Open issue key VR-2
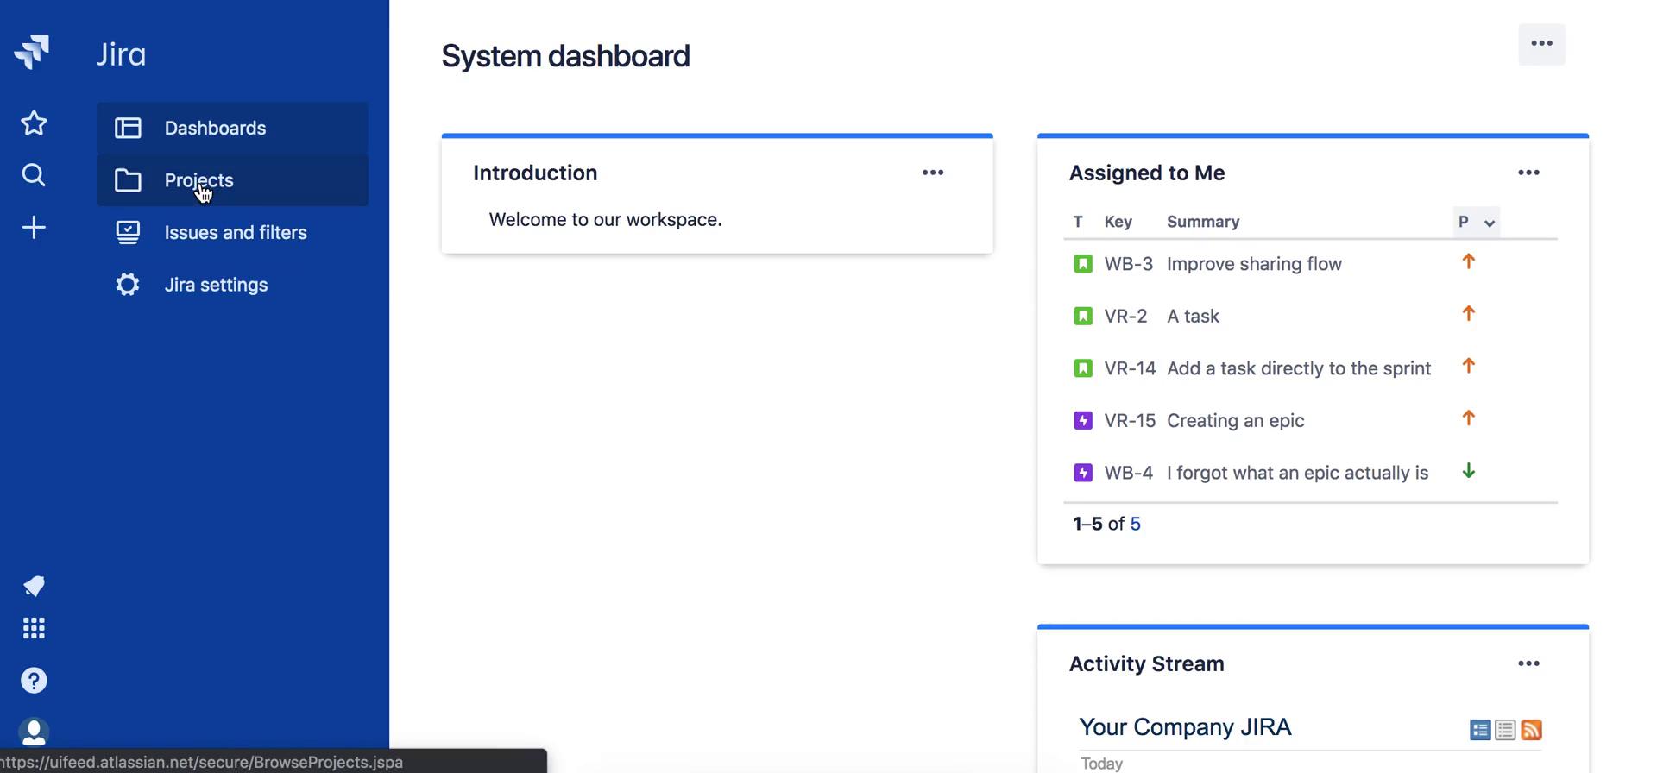1657x773 pixels. [1125, 316]
